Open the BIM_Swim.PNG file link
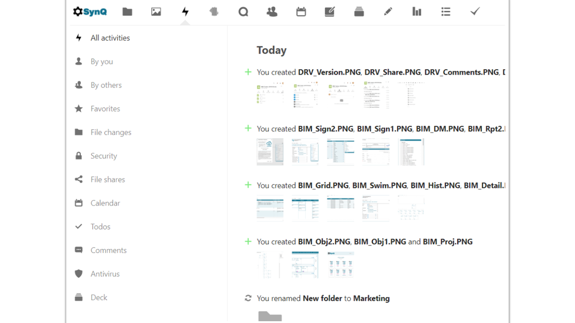Image resolution: width=575 pixels, height=323 pixels. coord(380,185)
